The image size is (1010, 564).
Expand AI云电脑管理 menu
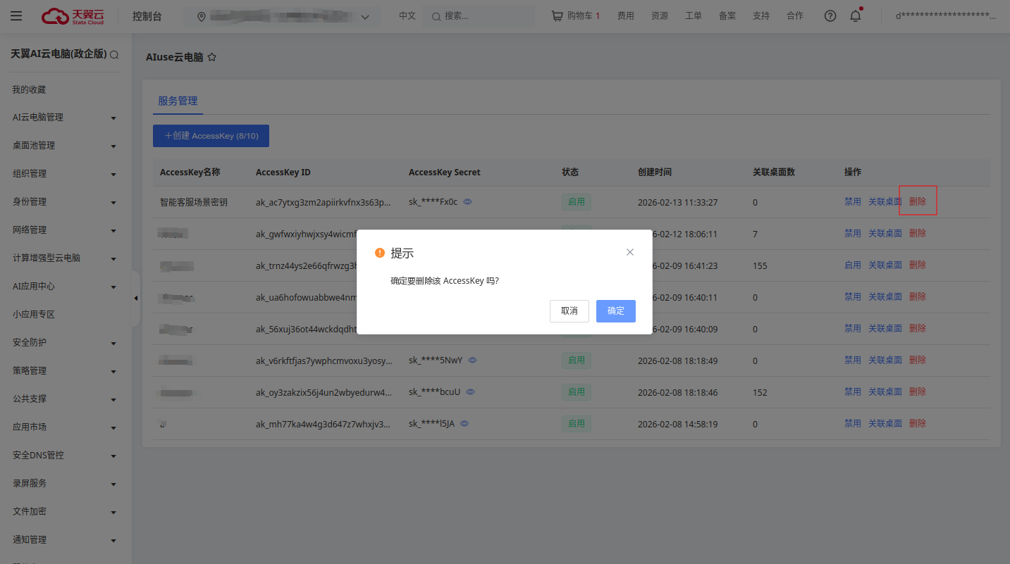click(x=113, y=118)
